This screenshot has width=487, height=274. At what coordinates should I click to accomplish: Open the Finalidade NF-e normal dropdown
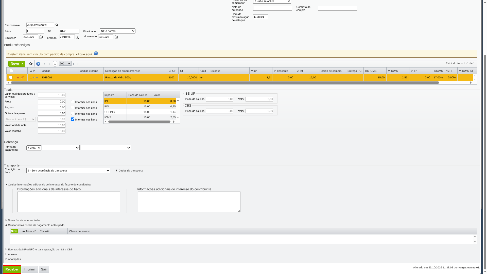118,31
